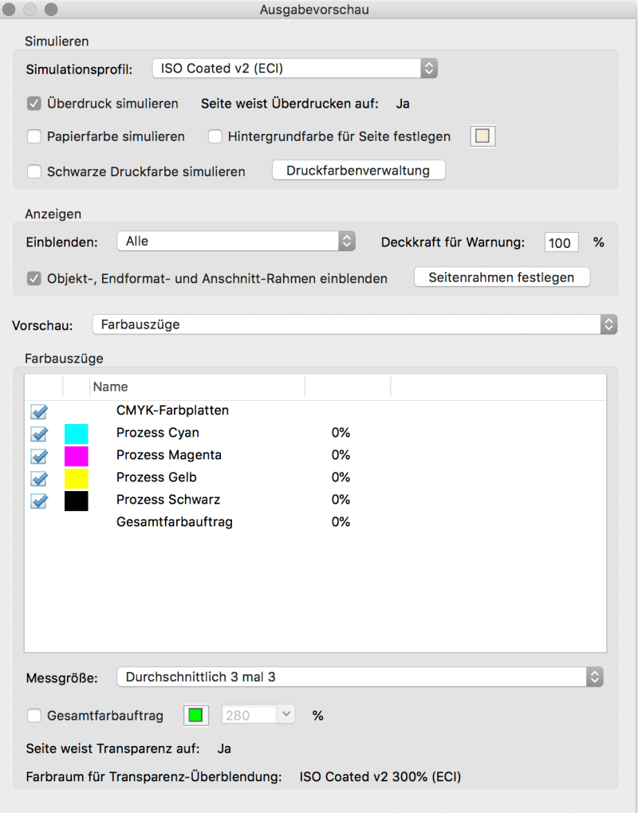Select the Gesamtfarbauftrag row in the list
This screenshot has width=638, height=813.
[x=315, y=522]
